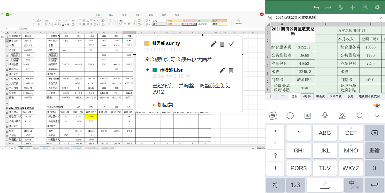Edit the 财务部 sunny comment with the pencil icon
The image size is (385, 193).
214,44
